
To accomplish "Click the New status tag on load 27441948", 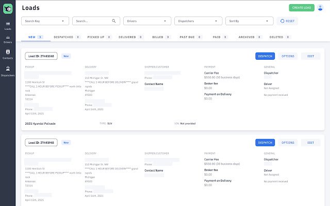I will pyautogui.click(x=66, y=143).
